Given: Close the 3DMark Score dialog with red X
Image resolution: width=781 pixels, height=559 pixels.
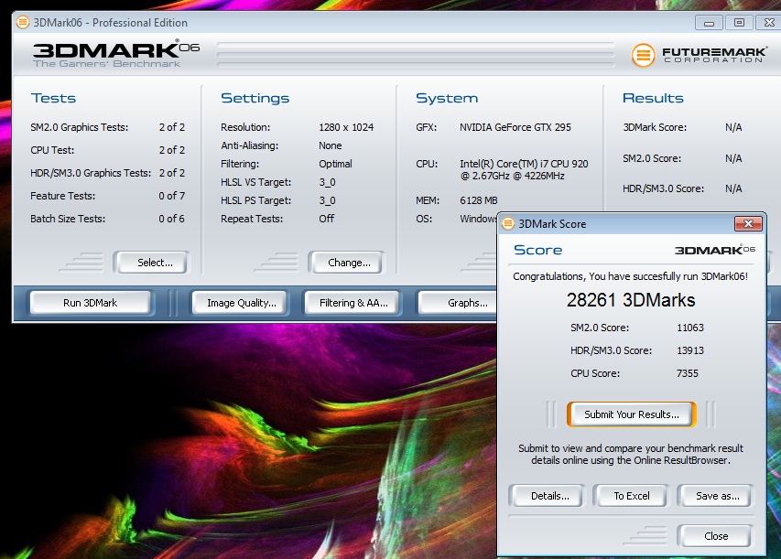Looking at the screenshot, I should (748, 223).
